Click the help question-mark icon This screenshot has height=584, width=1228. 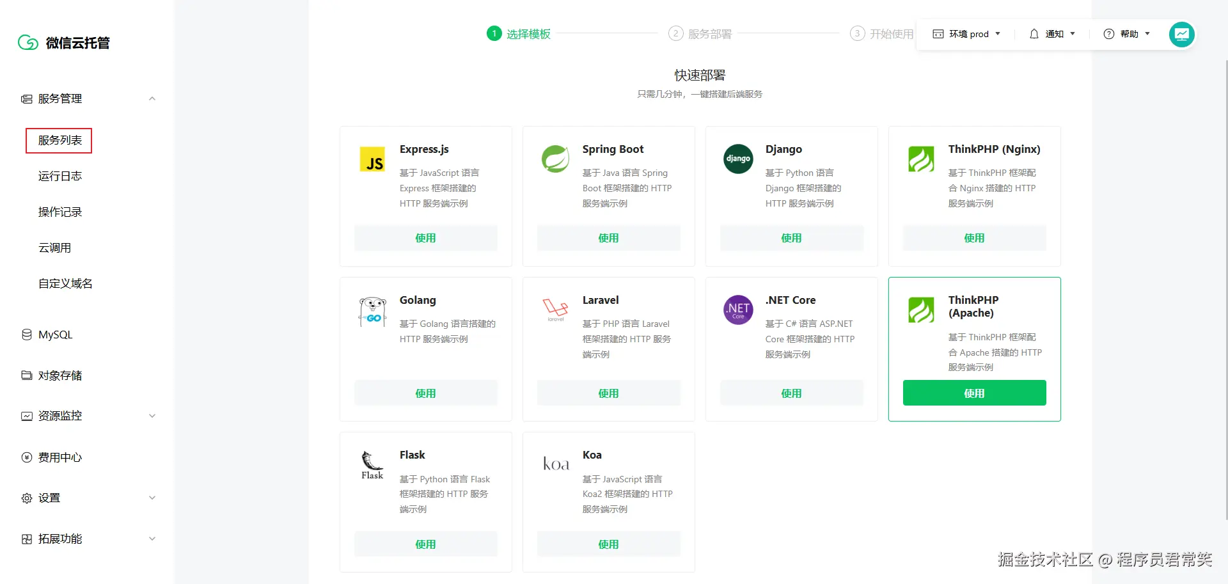(x=1109, y=34)
